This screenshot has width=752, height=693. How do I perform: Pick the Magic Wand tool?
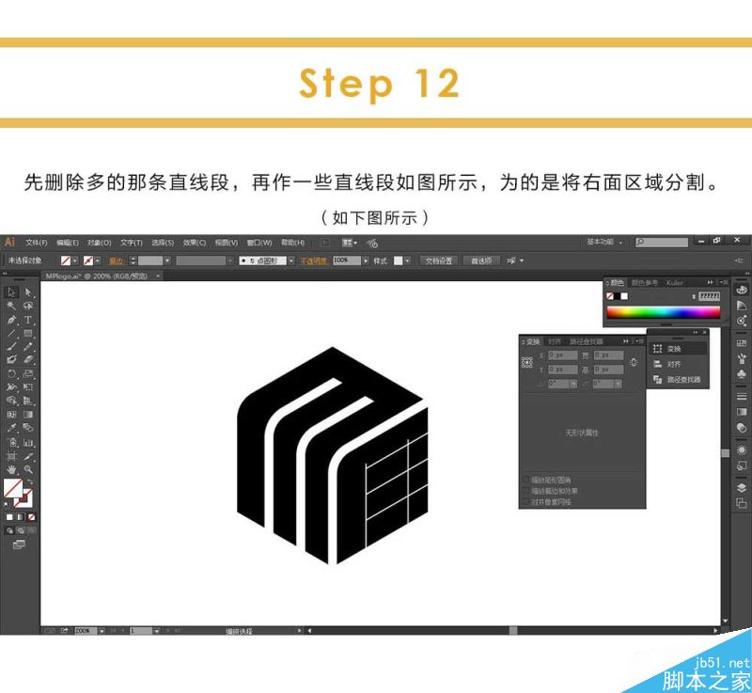tap(11, 306)
